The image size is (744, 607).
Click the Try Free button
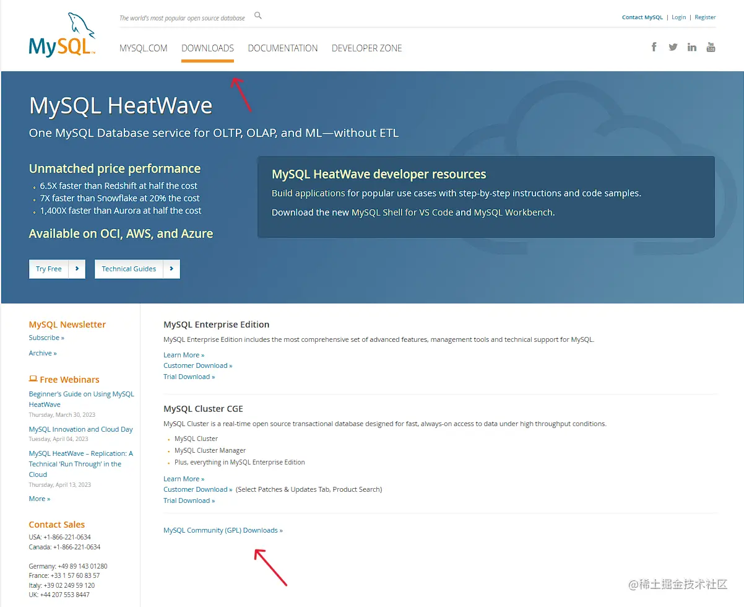tap(57, 269)
